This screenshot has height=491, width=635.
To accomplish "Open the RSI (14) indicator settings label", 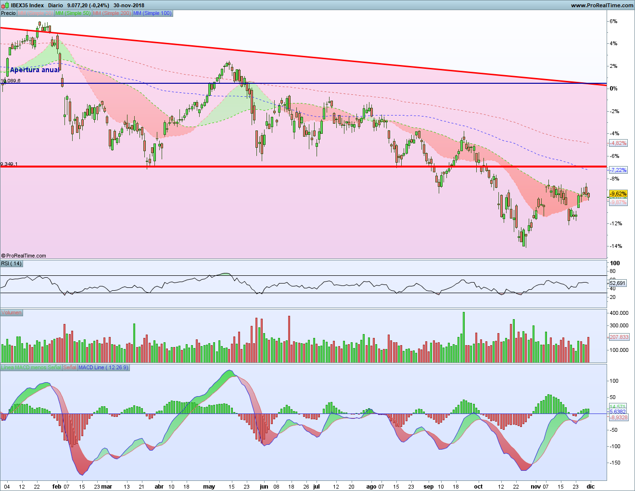I will pos(11,263).
